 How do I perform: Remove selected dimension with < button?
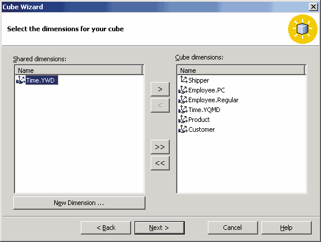pos(160,105)
